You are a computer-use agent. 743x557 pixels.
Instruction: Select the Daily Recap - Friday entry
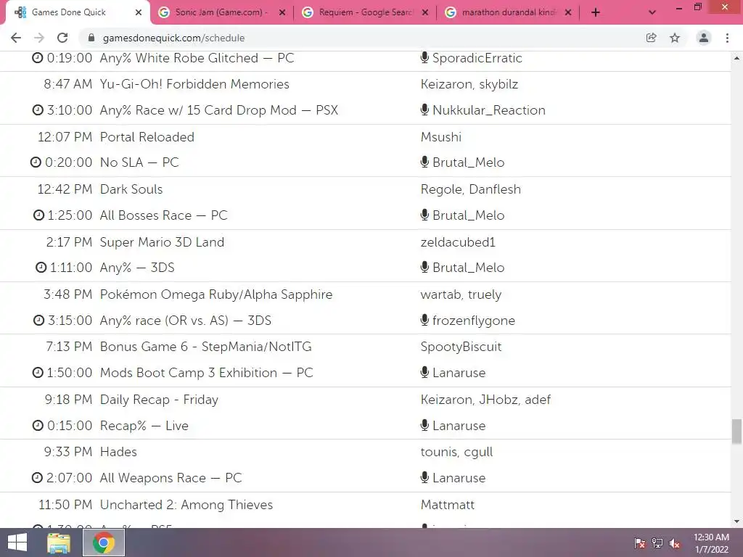coord(159,400)
